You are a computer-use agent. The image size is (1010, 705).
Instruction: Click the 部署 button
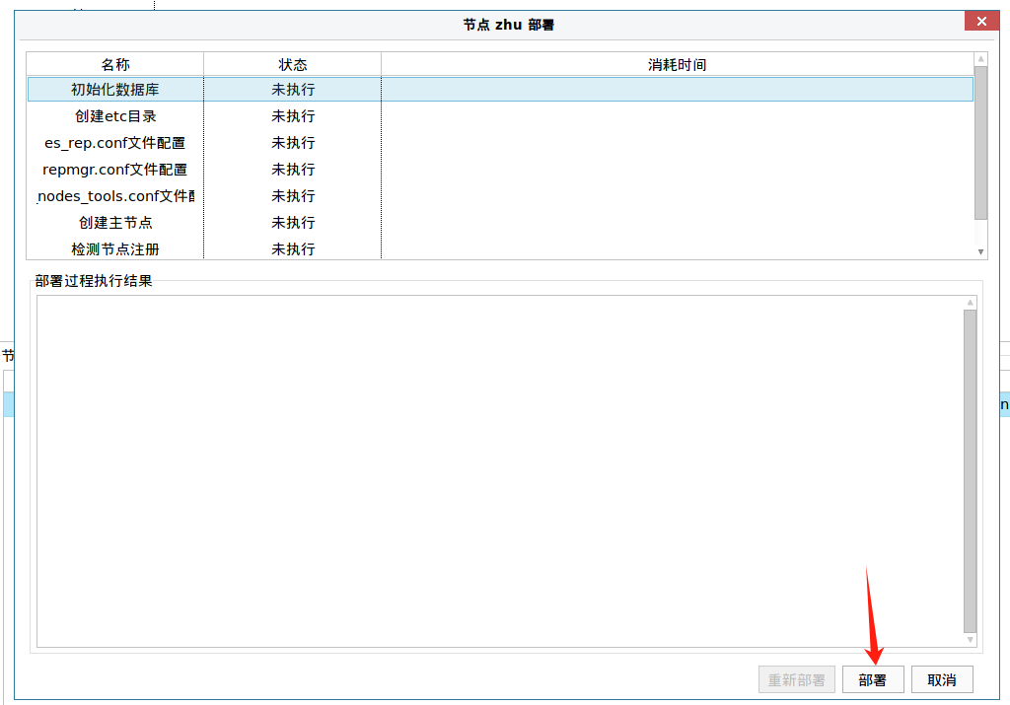pyautogui.click(x=873, y=680)
